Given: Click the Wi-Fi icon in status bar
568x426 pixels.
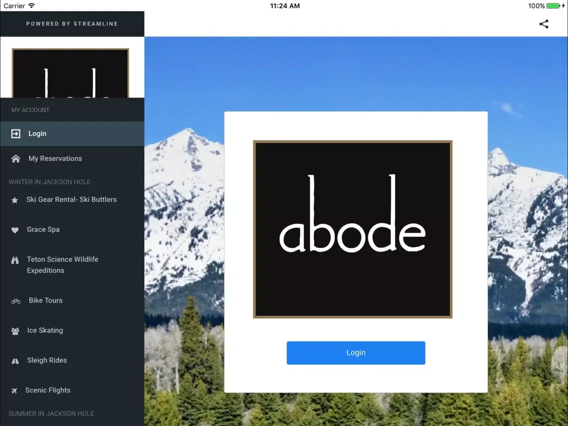Looking at the screenshot, I should [31, 5].
